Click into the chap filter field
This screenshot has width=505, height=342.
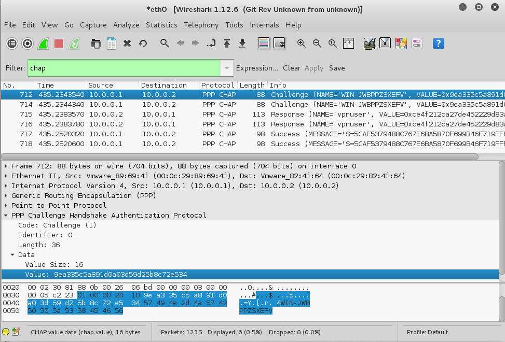point(124,68)
